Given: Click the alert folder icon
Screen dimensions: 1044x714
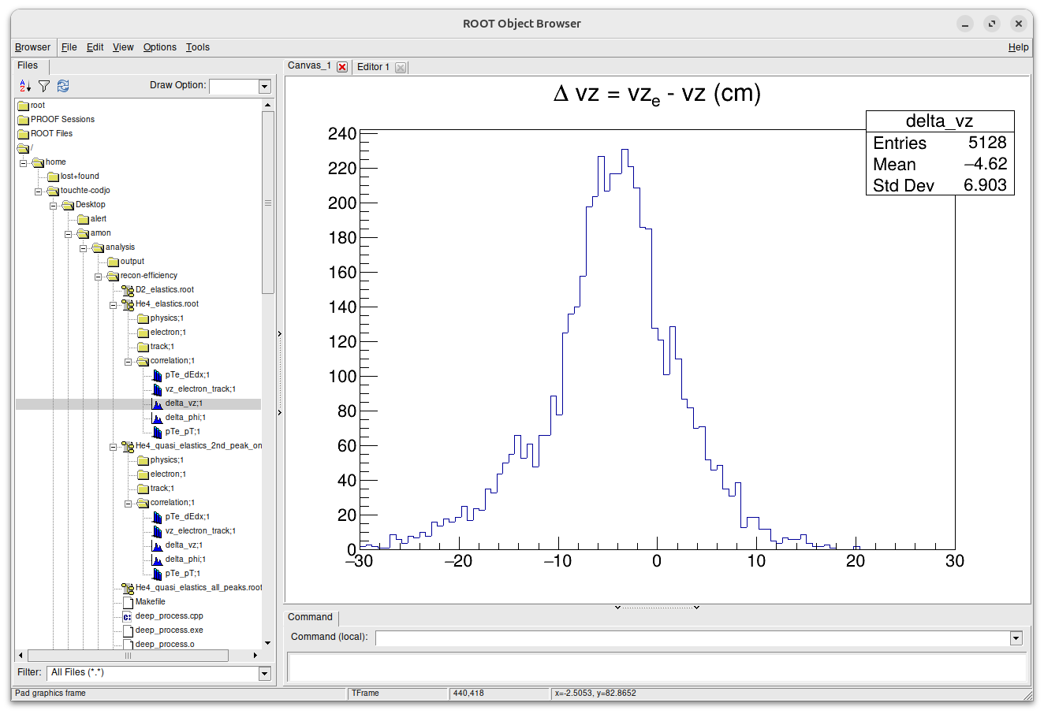Looking at the screenshot, I should click(83, 219).
